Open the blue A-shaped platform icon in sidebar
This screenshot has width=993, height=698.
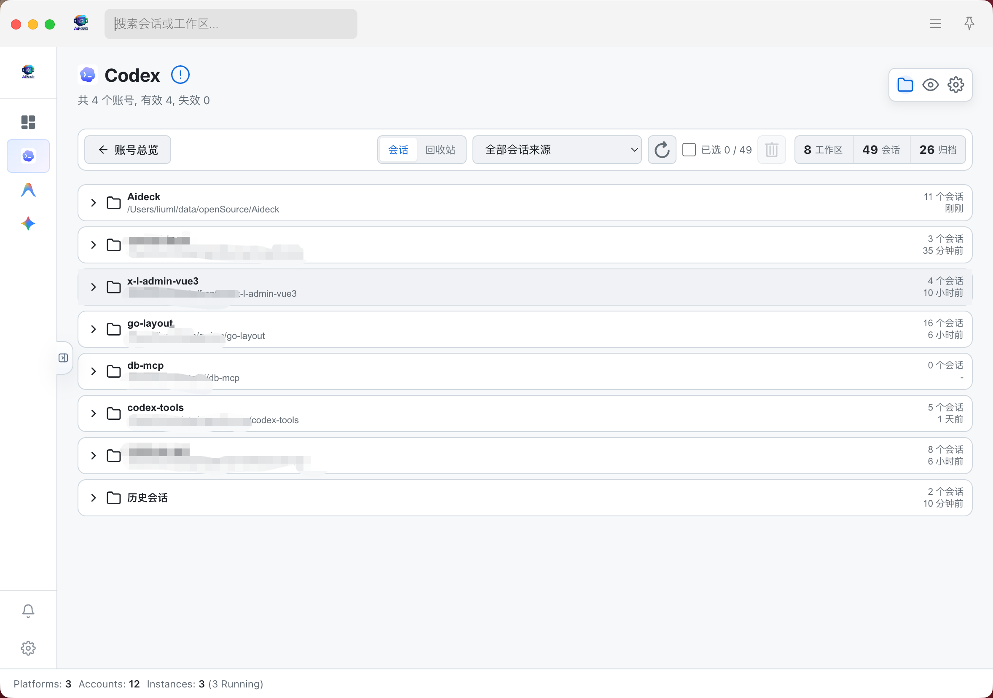point(28,190)
